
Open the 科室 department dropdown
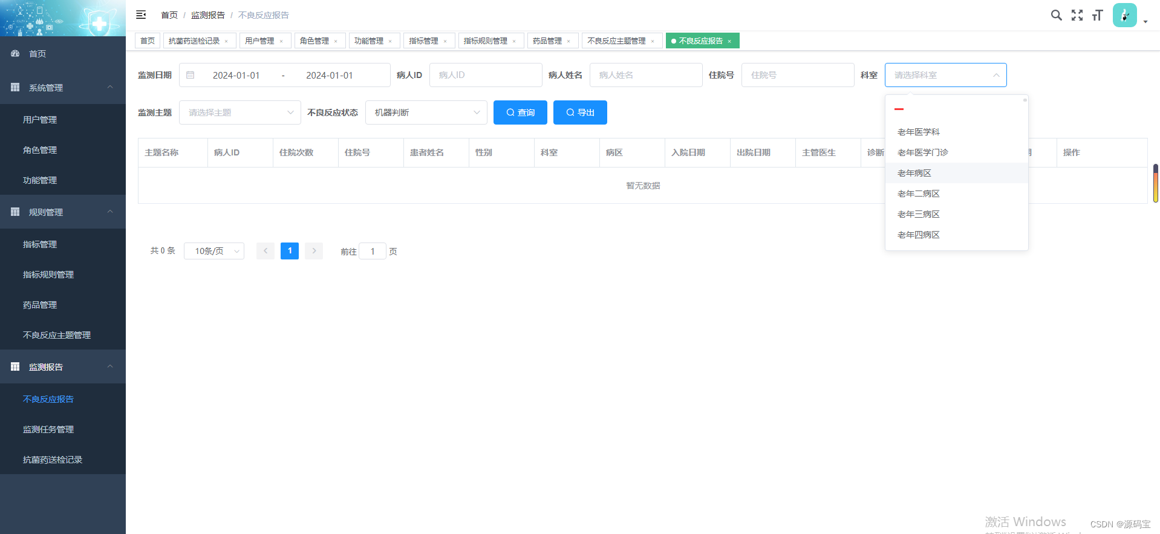pyautogui.click(x=946, y=75)
